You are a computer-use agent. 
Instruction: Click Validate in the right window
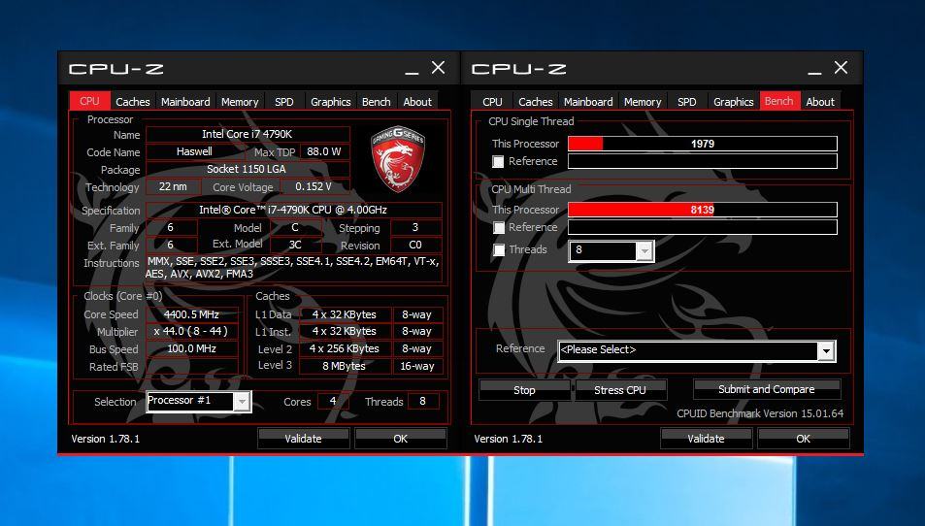click(x=707, y=438)
